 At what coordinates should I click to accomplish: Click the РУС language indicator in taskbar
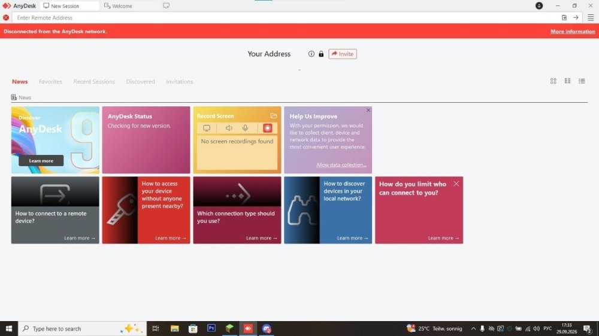[x=547, y=328]
